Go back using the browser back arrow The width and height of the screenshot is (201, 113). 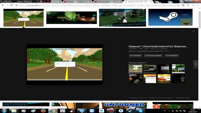coord(3,5)
